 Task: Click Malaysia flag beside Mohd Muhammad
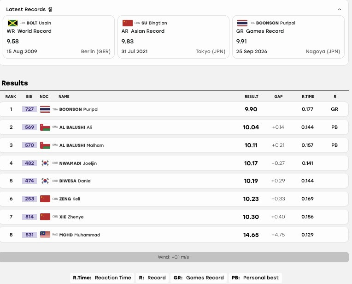tap(45, 235)
